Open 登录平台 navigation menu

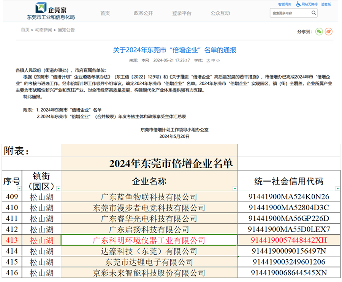[x=182, y=13]
